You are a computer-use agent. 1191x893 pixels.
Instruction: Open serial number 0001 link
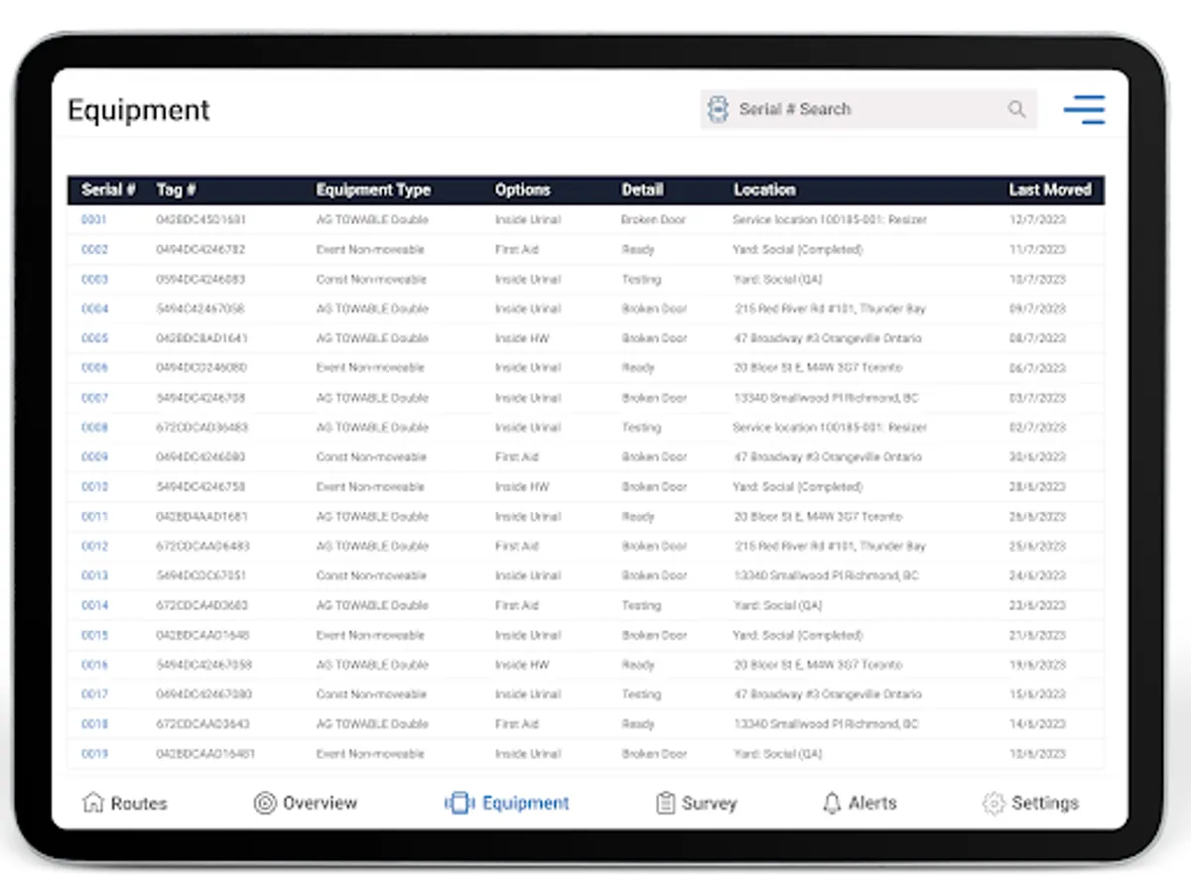pyautogui.click(x=94, y=219)
